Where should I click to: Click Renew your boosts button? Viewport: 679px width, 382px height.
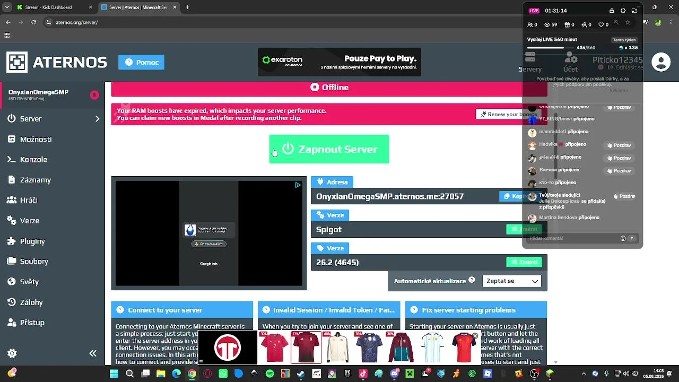509,114
